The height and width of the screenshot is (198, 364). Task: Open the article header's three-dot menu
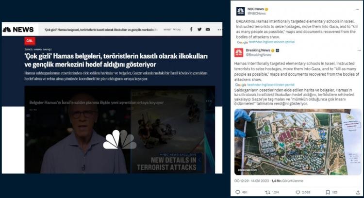[219, 30]
